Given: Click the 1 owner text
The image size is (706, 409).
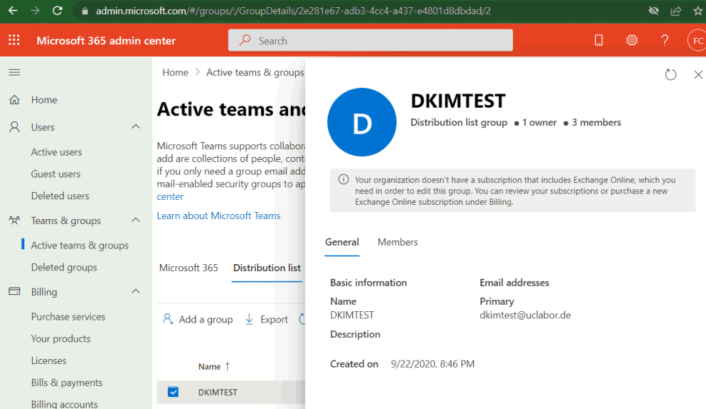Looking at the screenshot, I should [540, 122].
